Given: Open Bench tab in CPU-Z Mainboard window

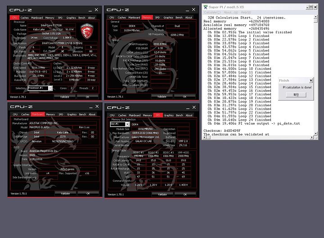Looking at the screenshot, I should (82, 114).
